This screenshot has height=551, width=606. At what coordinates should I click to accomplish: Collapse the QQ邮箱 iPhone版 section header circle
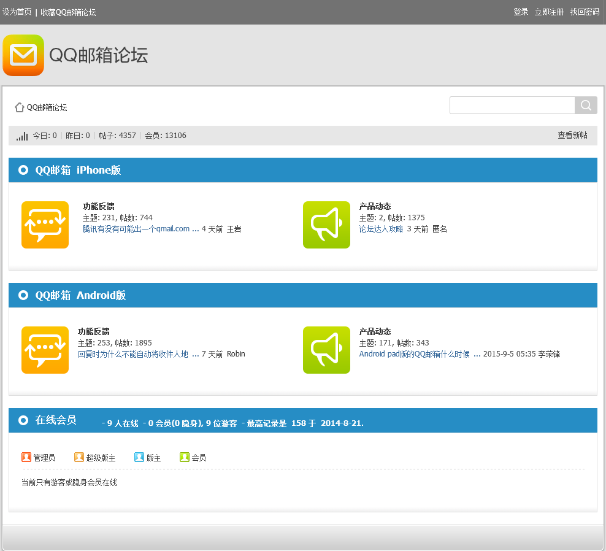23,170
